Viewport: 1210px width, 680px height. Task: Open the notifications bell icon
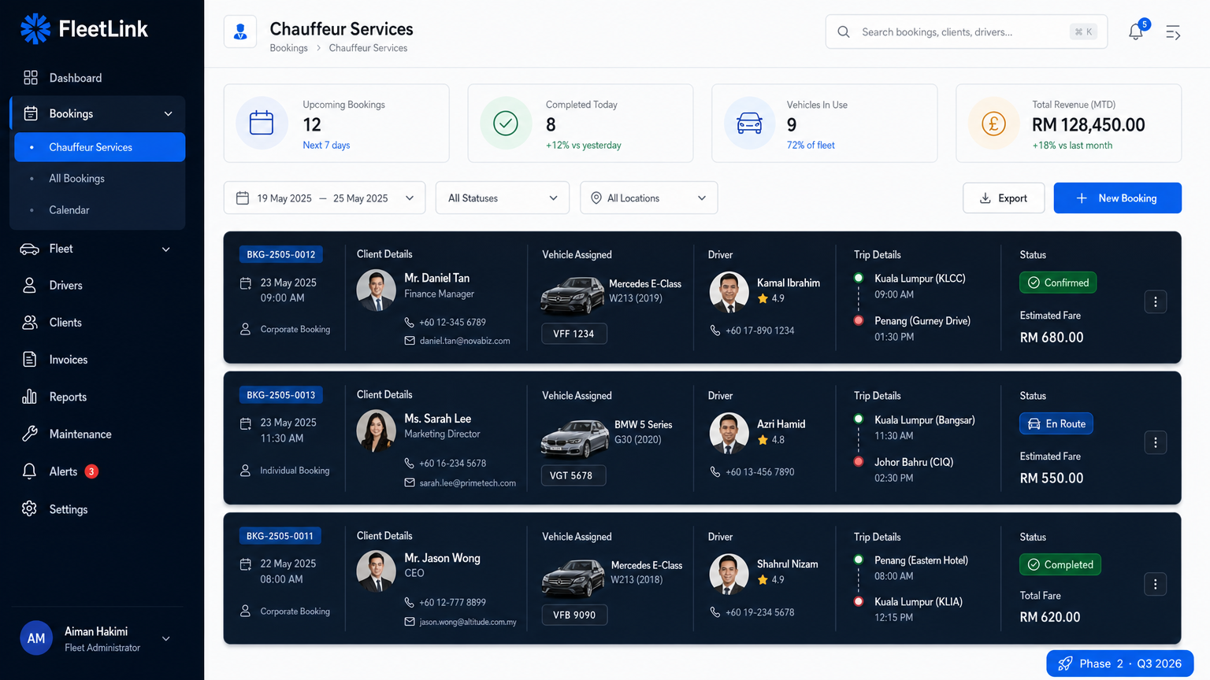1135,32
